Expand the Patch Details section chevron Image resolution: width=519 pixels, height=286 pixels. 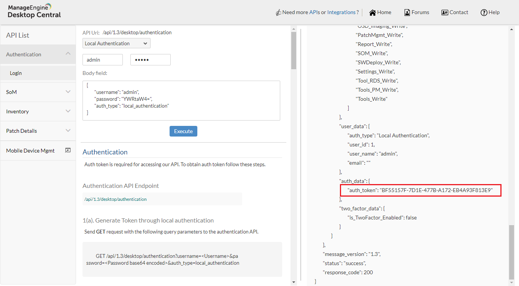[x=68, y=130]
